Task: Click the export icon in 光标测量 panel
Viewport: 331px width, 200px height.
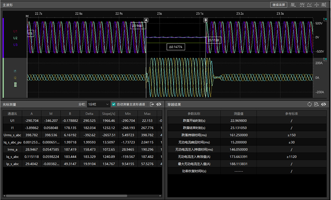Action: [x=152, y=104]
